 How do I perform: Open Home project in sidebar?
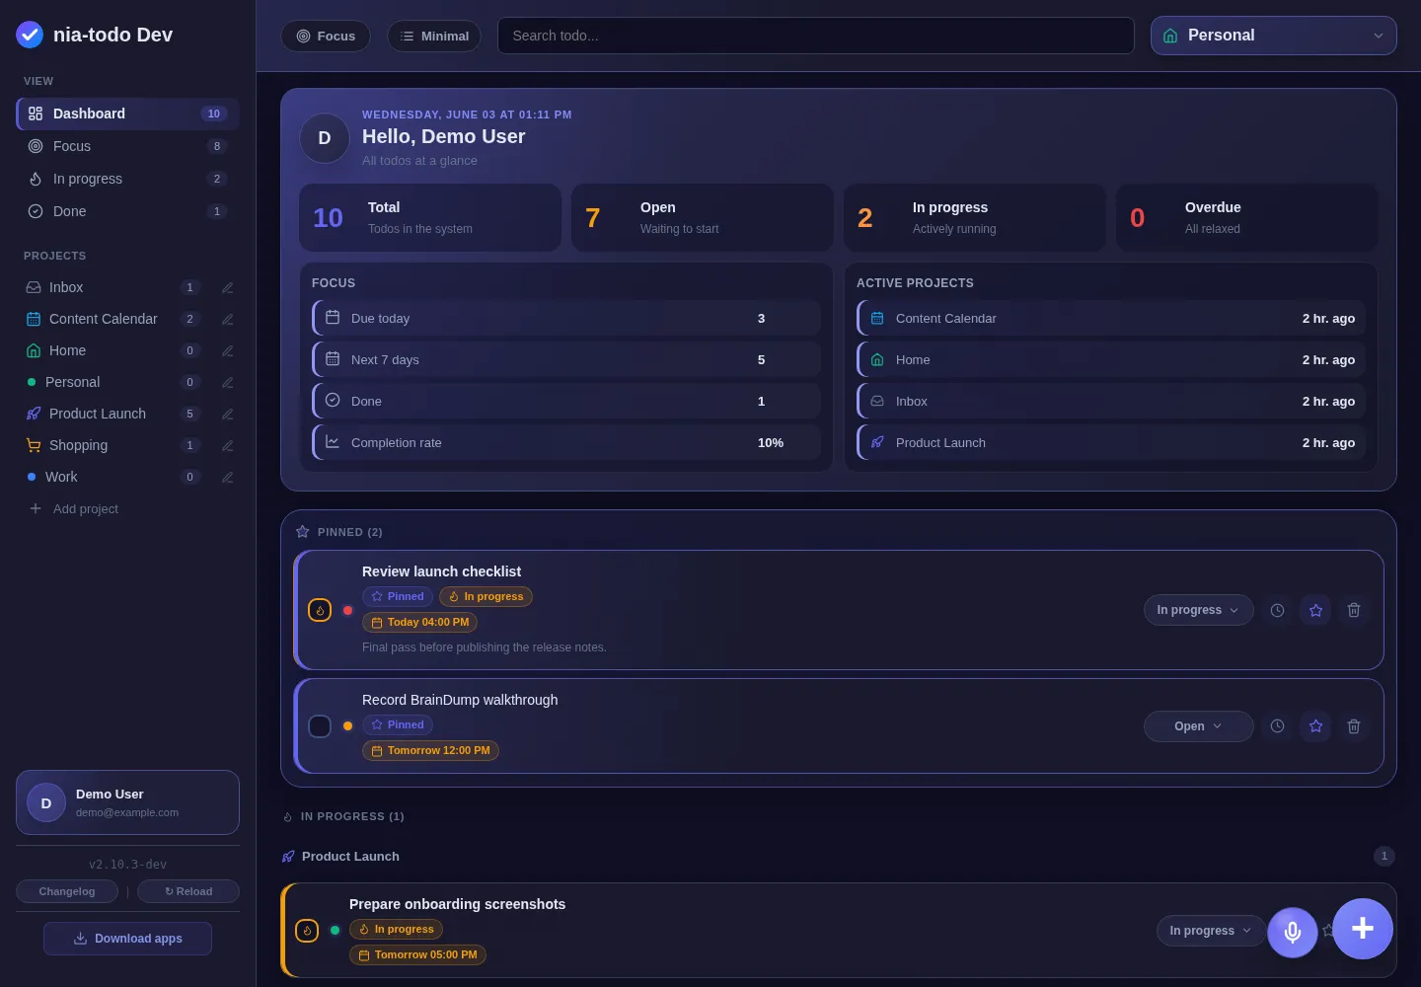(x=112, y=350)
